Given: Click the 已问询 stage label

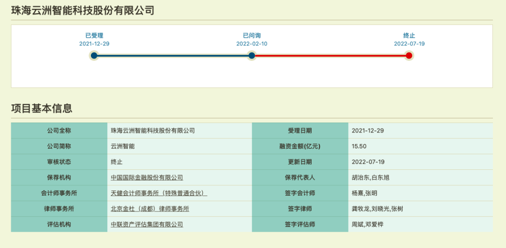Looking at the screenshot, I should [x=252, y=36].
